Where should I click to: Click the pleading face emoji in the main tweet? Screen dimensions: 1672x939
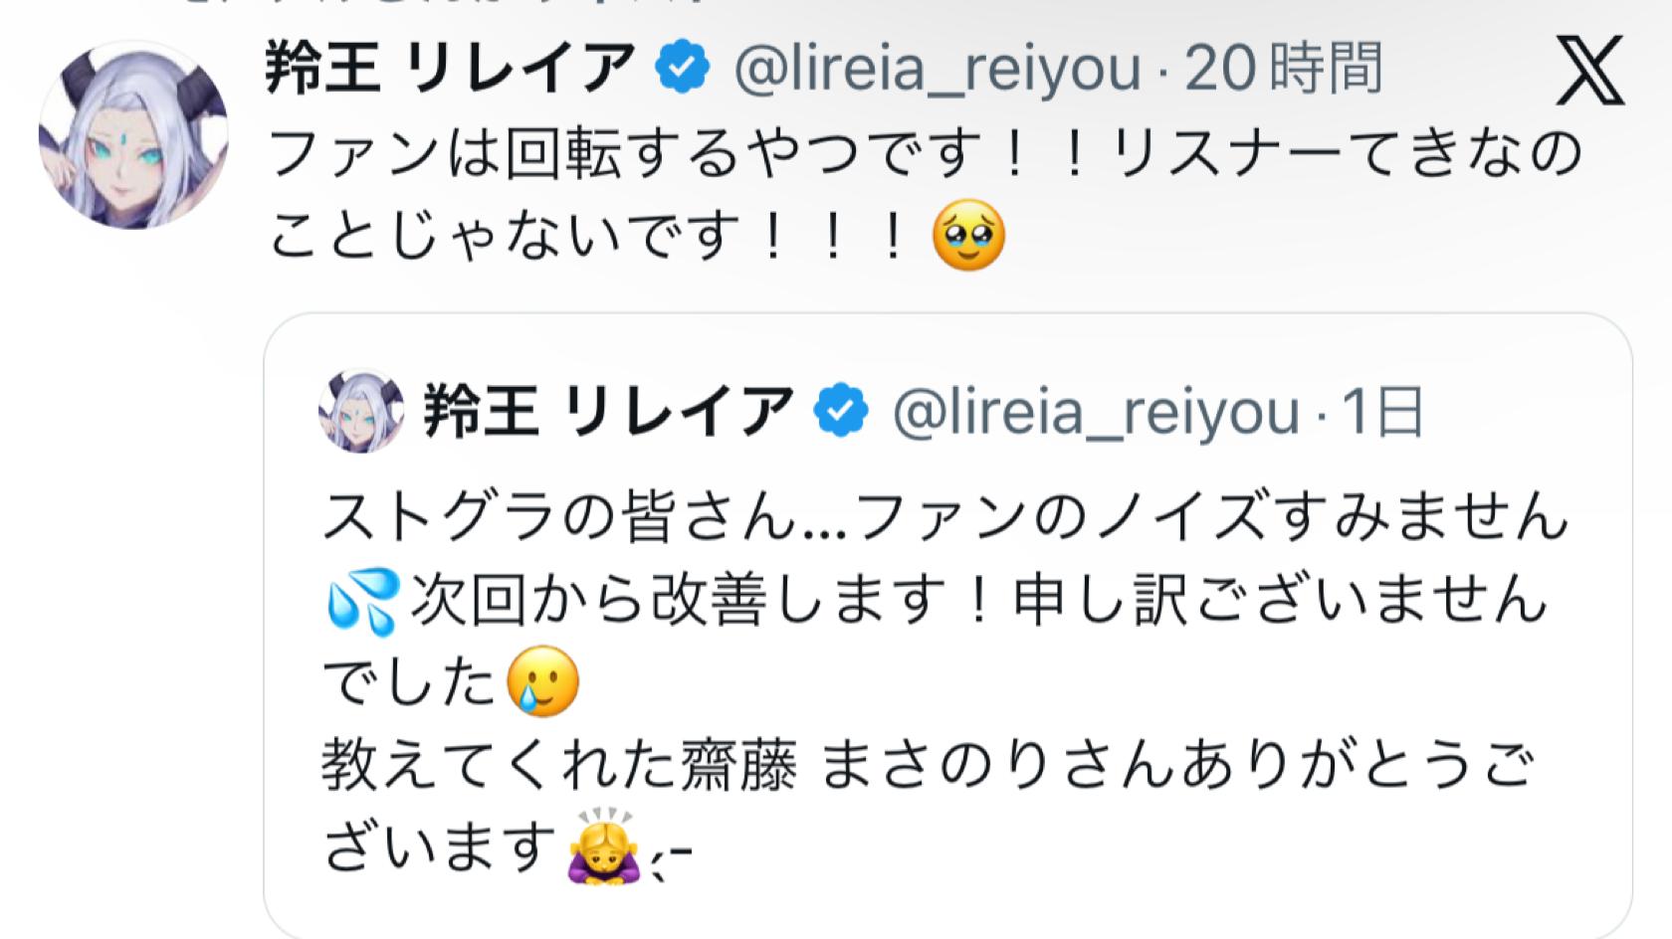pos(968,238)
